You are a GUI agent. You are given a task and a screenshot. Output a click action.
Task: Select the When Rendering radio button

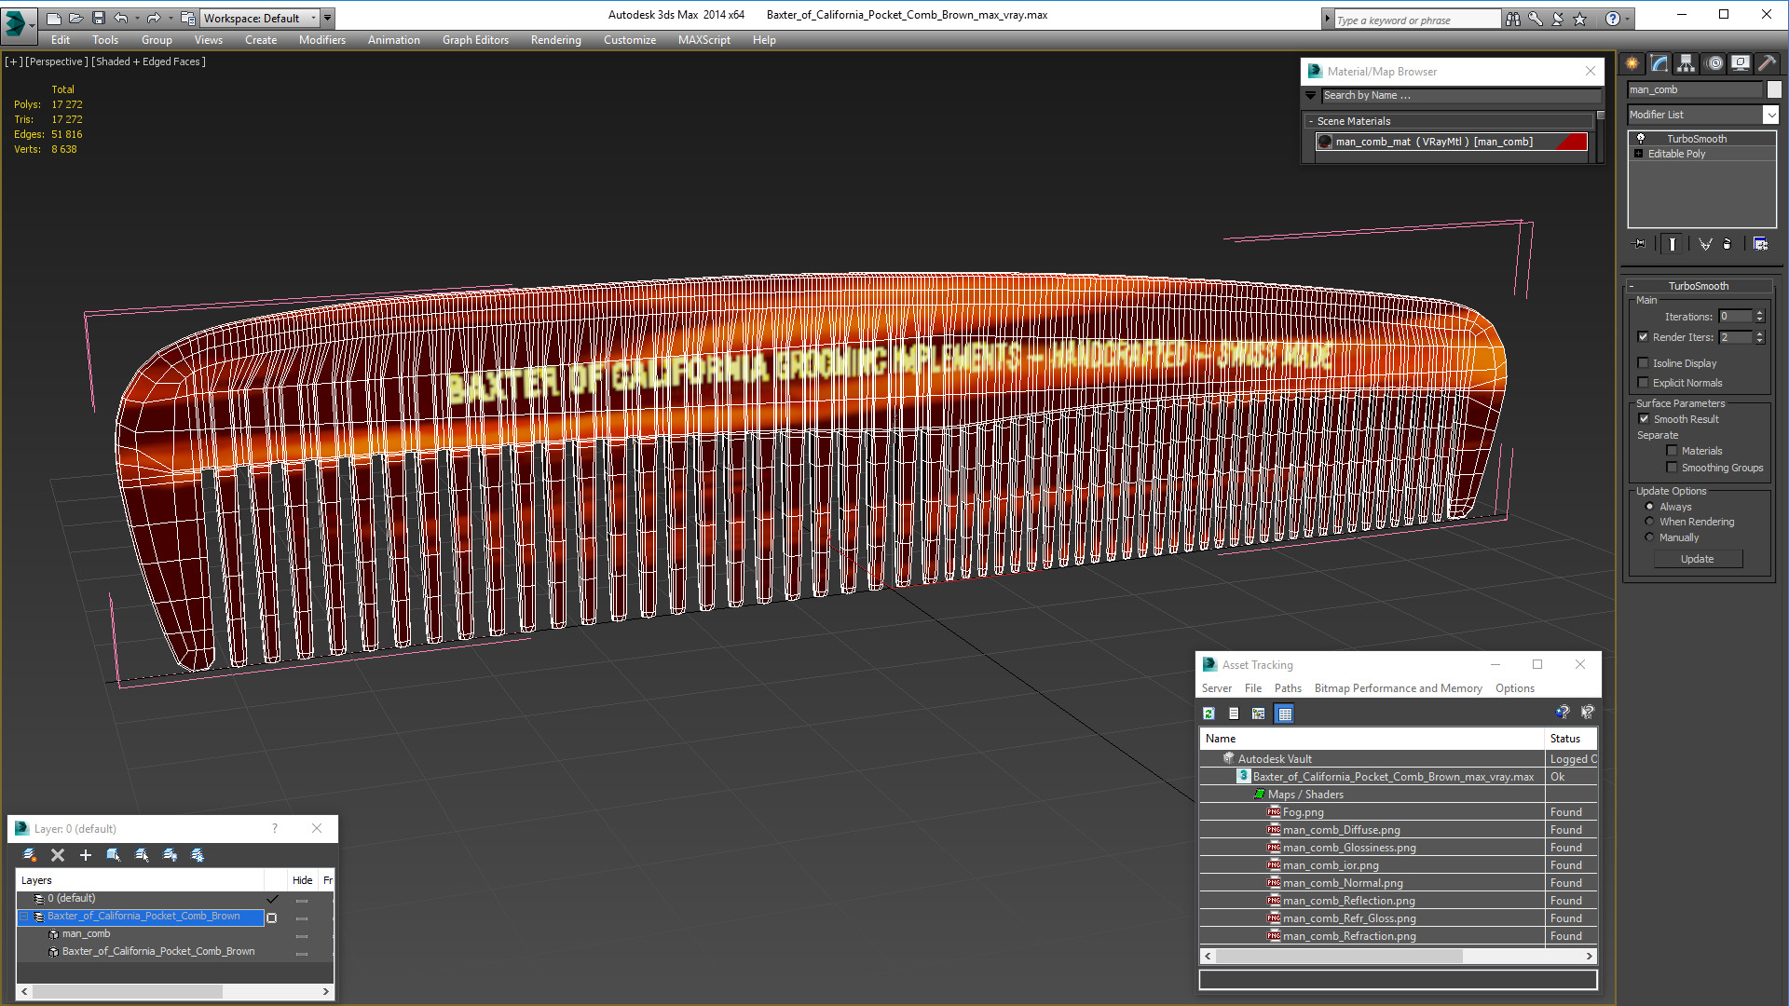(x=1649, y=522)
